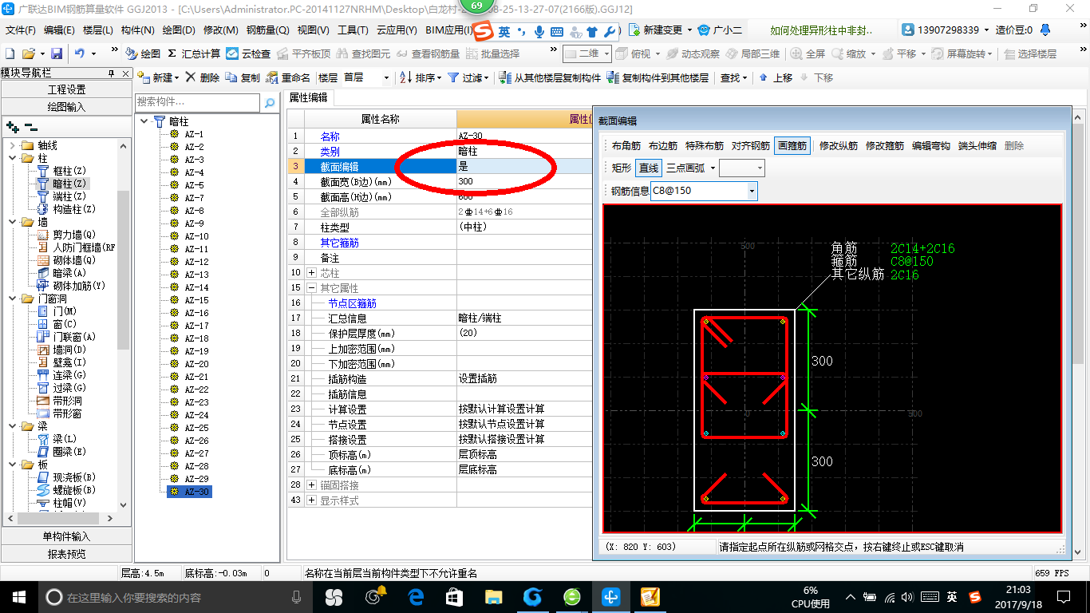Expand the 显示样式 property group
This screenshot has height=613, width=1090.
[311, 500]
